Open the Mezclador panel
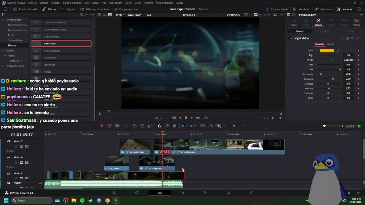 302,9
